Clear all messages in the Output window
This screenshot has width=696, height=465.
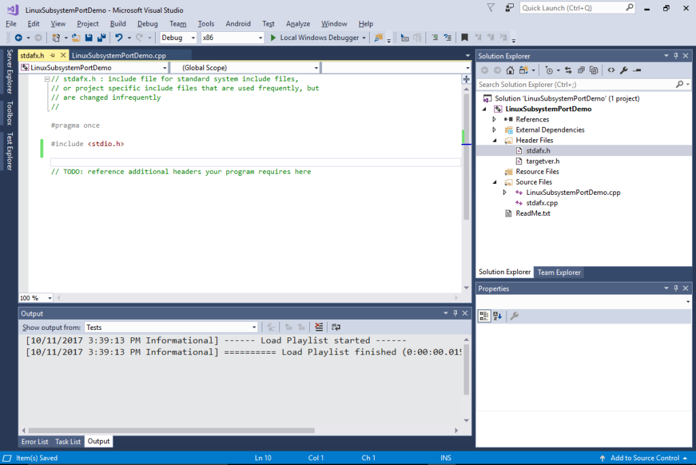[318, 327]
